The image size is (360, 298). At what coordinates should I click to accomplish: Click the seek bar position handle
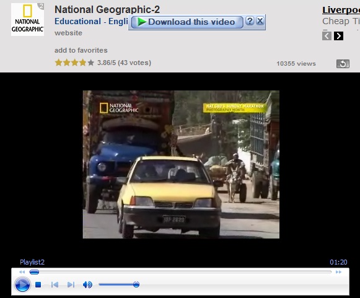click(34, 272)
